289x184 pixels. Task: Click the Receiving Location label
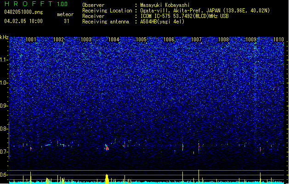(x=107, y=11)
